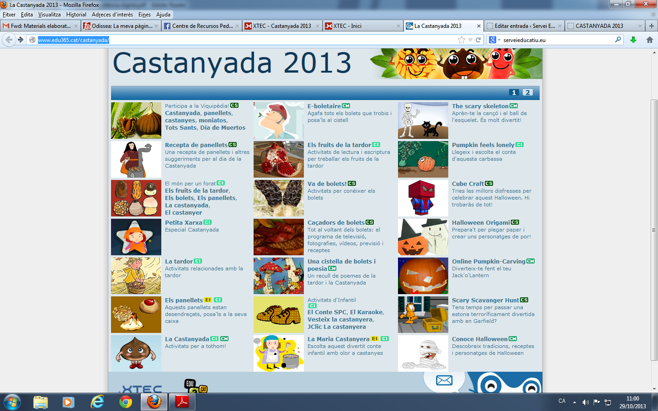Open the Firefox home page icon
Viewport: 658px width, 411px height.
tap(650, 40)
